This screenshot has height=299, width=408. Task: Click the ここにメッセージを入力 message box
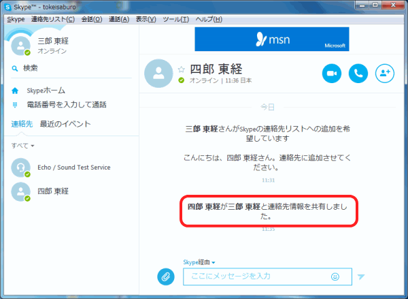(x=267, y=277)
